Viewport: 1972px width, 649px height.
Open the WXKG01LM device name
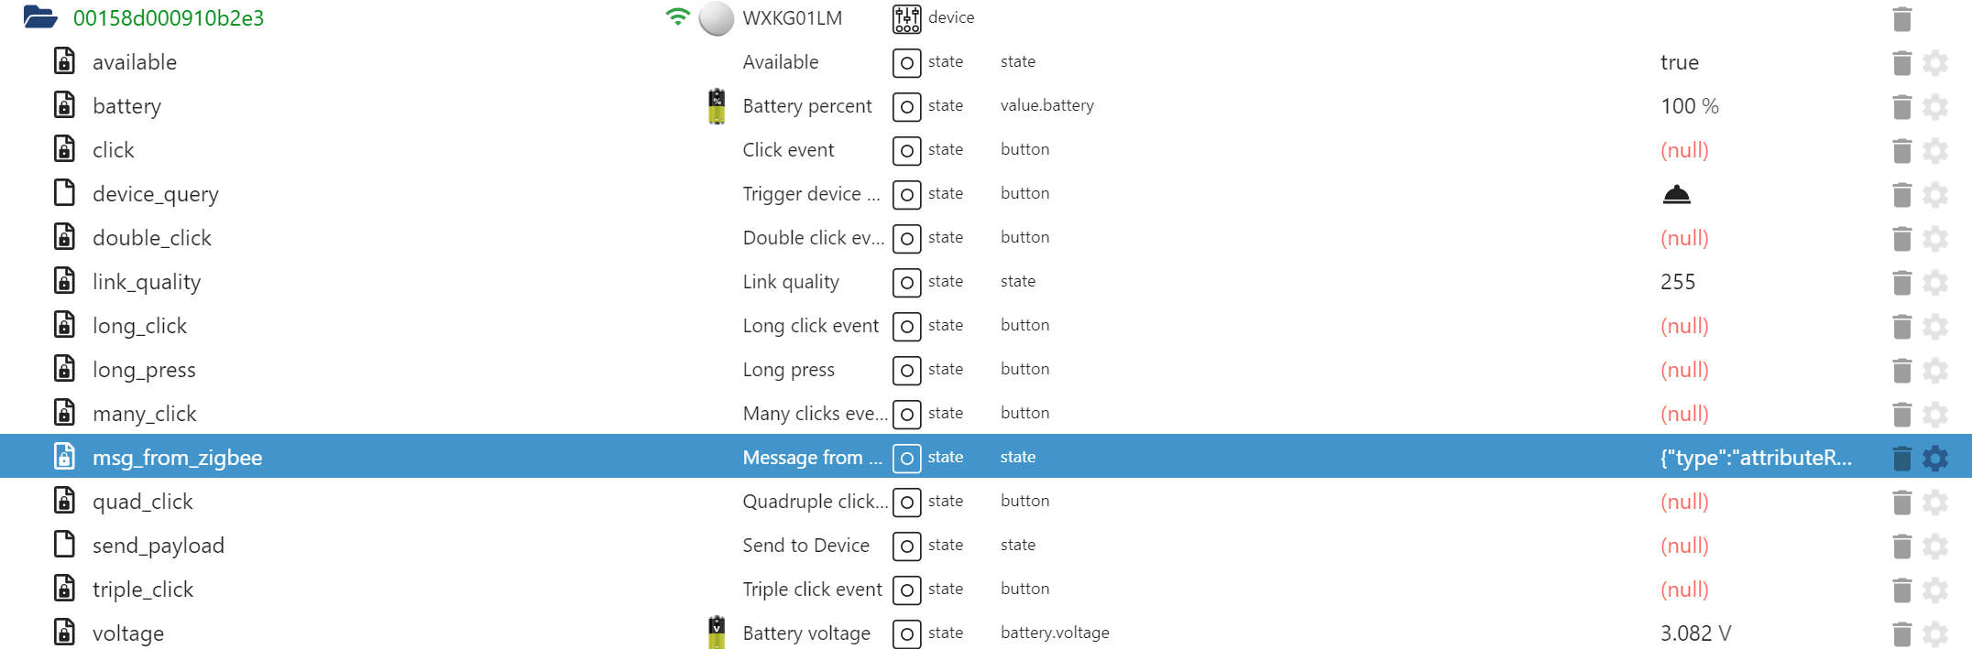click(792, 18)
